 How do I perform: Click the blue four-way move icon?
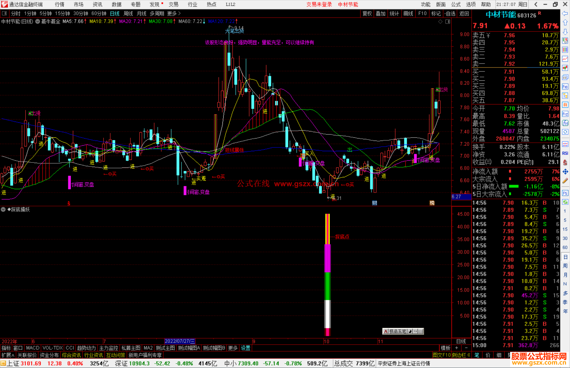(x=565, y=172)
